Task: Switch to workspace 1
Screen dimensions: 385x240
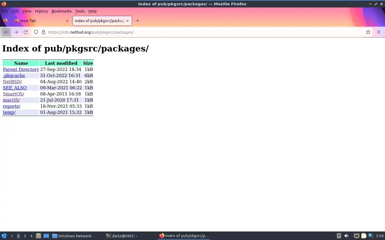Action: (12, 236)
